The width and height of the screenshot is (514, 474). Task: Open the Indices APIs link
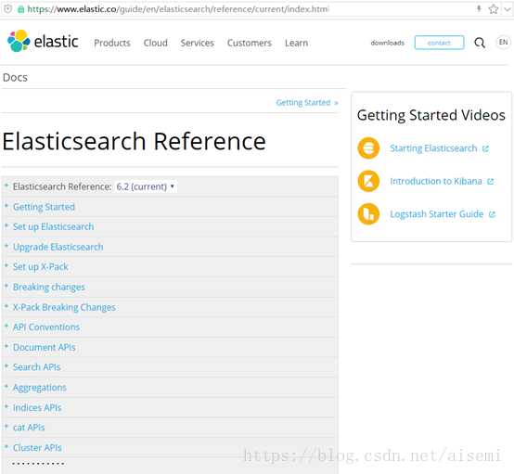coord(37,407)
